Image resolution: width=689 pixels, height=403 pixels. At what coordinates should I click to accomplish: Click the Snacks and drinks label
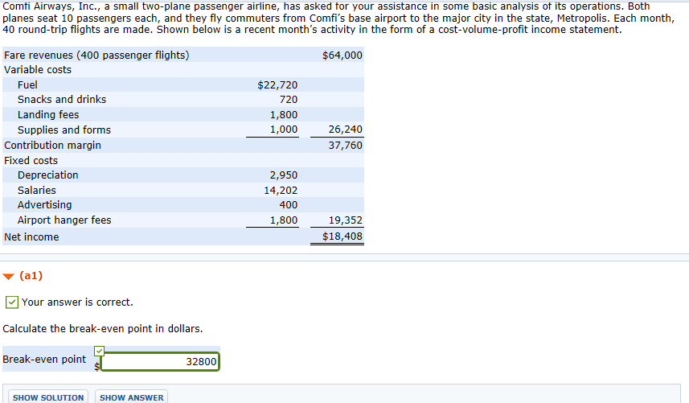(62, 99)
